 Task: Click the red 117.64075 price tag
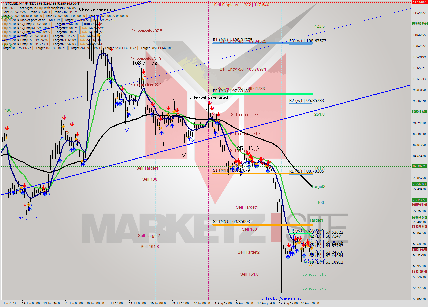(x=419, y=2)
